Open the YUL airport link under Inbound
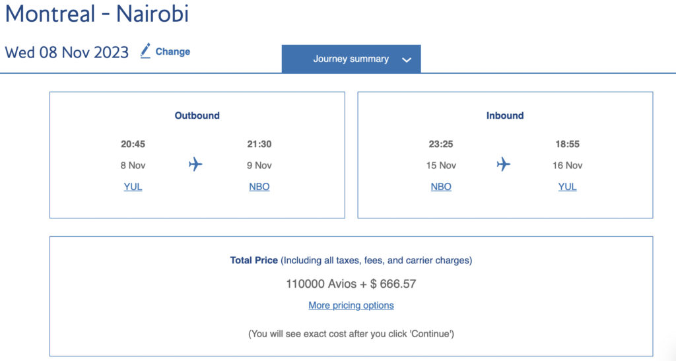 [567, 187]
